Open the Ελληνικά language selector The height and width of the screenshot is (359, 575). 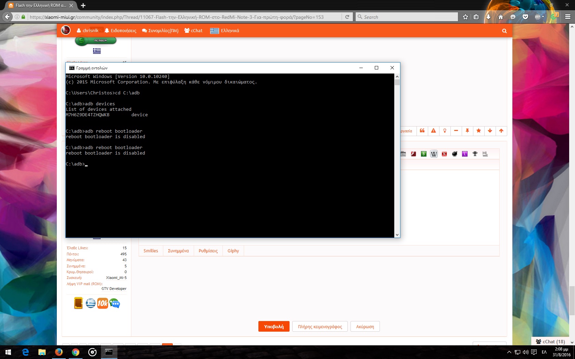(x=225, y=31)
